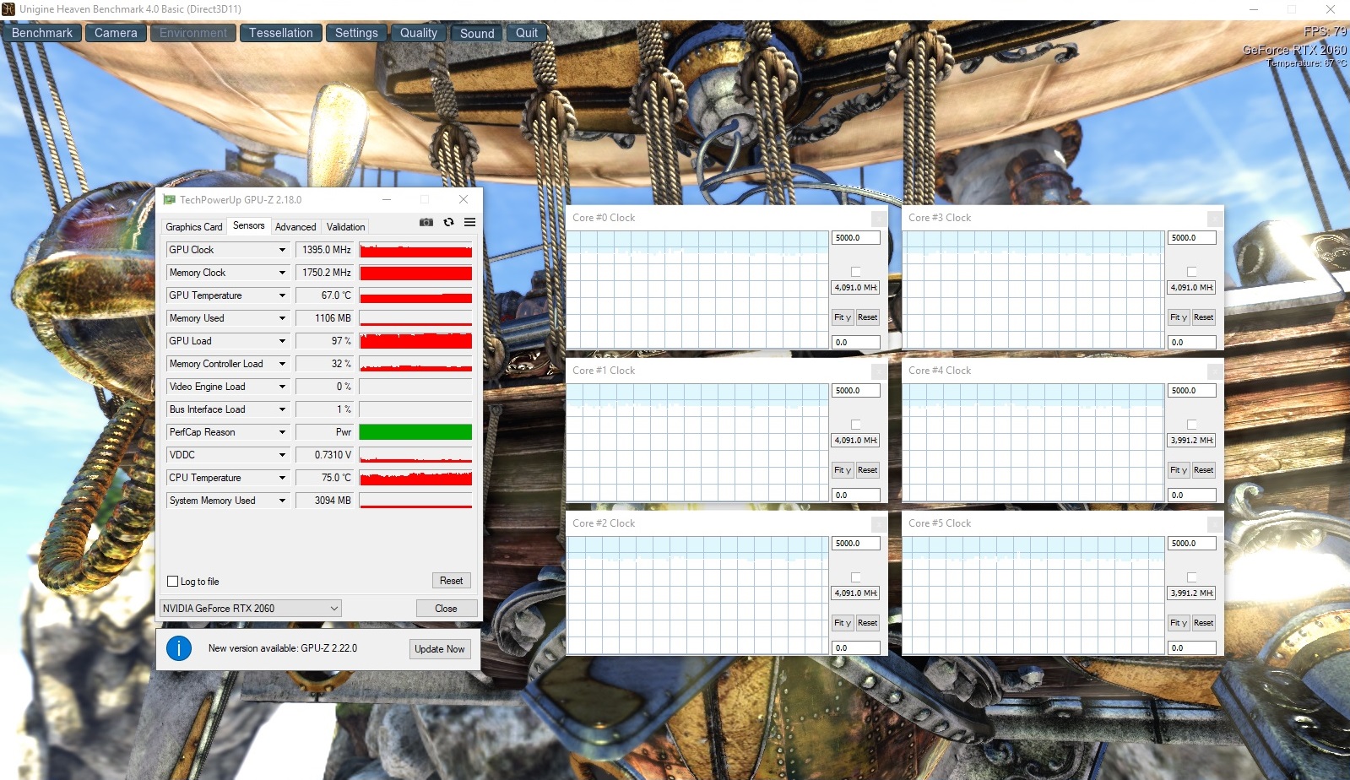Click the GPU-Z refresh icon
This screenshot has width=1350, height=780.
[448, 222]
